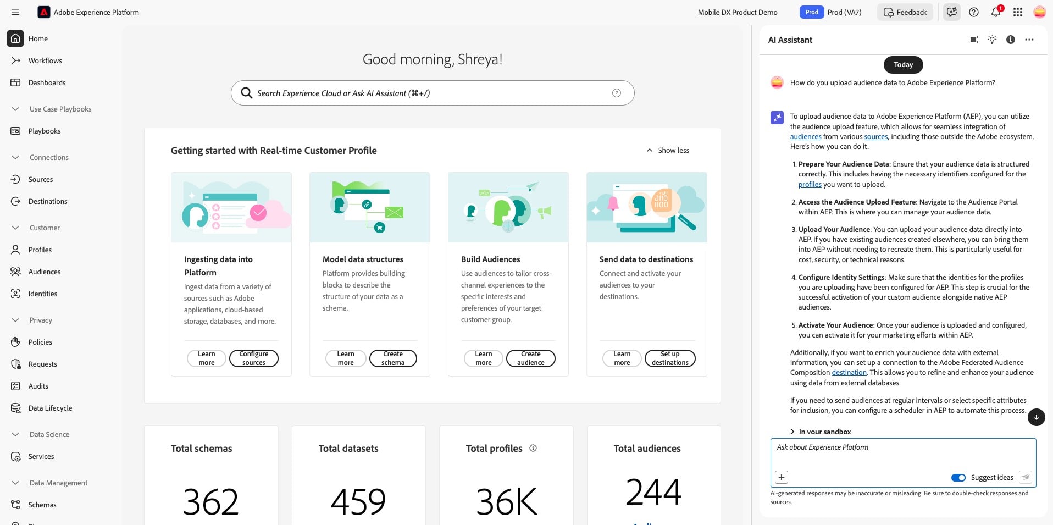The height and width of the screenshot is (525, 1053).
Task: Click Set up destinations button
Action: (x=670, y=358)
